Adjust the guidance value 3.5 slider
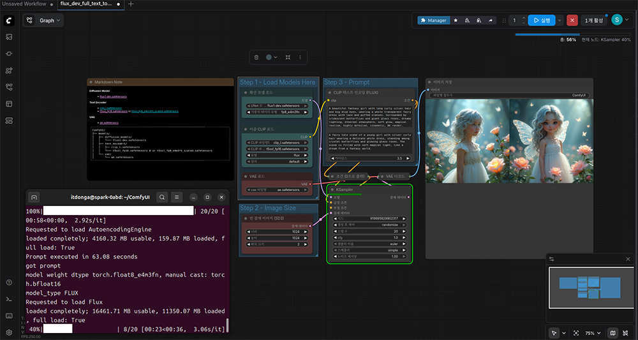Screen dimensions: 638x340 (x=369, y=158)
